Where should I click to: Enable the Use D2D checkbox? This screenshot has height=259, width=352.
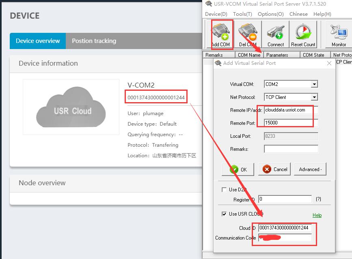click(224, 190)
